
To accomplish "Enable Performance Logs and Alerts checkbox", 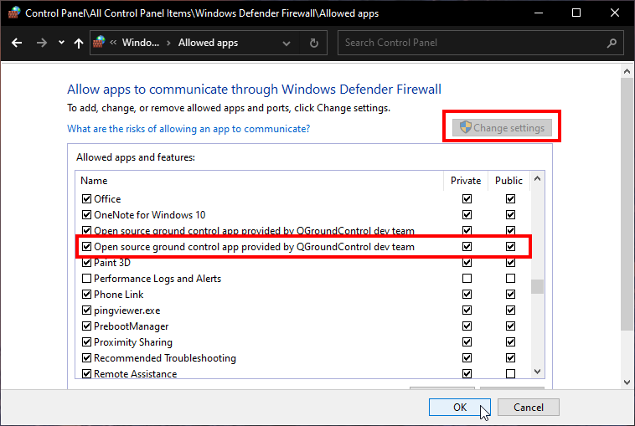I will pyautogui.click(x=86, y=279).
